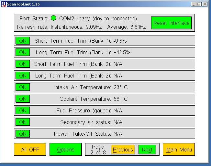Disable Short Term Fuel Trim Bank 2 sensor
This screenshot has height=166, width=211.
tap(23, 64)
